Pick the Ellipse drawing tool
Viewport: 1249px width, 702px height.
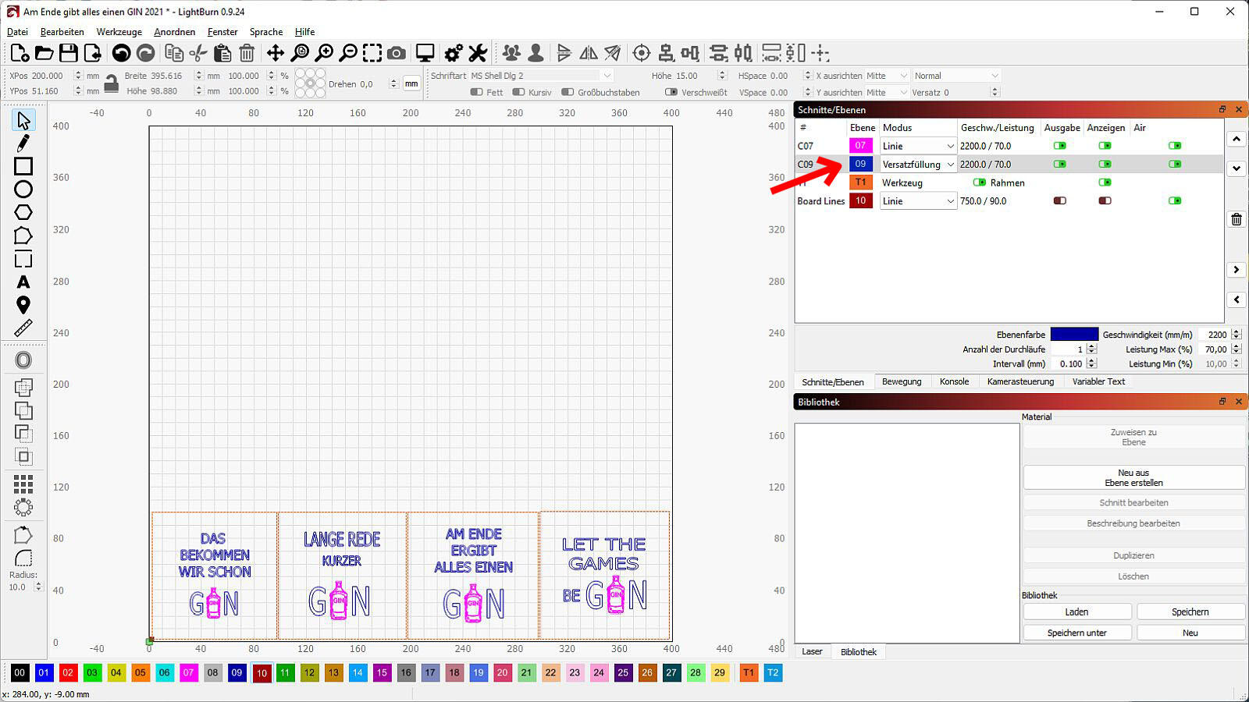23,190
